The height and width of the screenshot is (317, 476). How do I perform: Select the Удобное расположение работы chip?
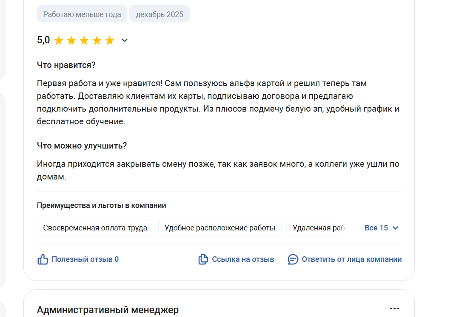[219, 228]
